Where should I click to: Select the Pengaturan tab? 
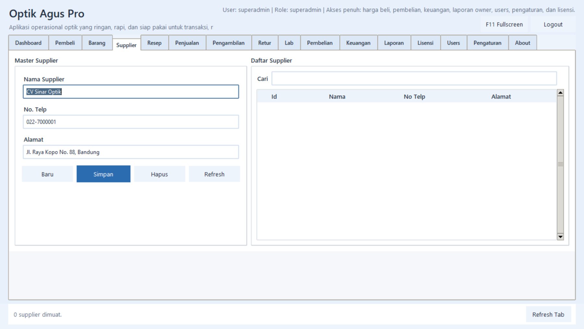pyautogui.click(x=487, y=43)
